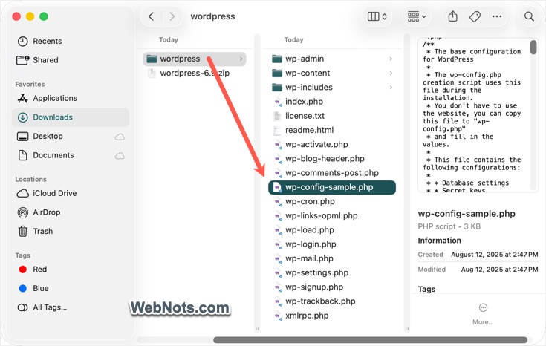Open the group-by grid dropdown
The width and height of the screenshot is (546, 346).
point(417,16)
